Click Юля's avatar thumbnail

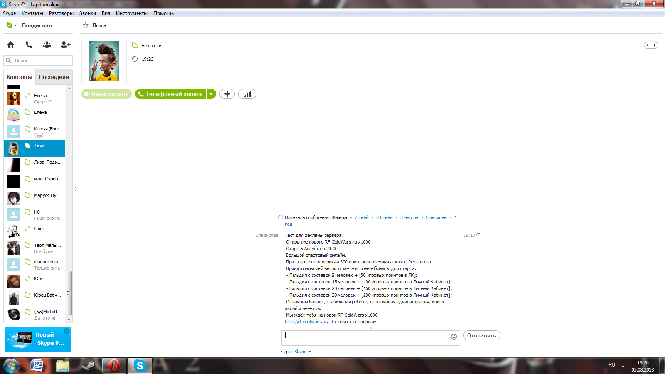pyautogui.click(x=14, y=281)
